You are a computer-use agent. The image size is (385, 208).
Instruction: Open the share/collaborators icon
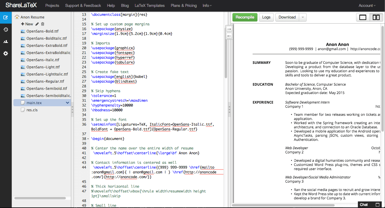pos(6,41)
